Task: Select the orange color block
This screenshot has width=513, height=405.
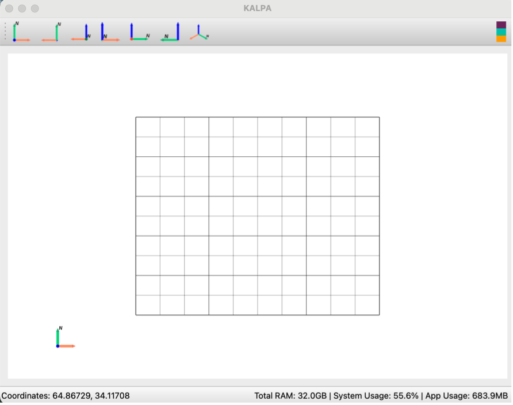Action: pyautogui.click(x=501, y=38)
